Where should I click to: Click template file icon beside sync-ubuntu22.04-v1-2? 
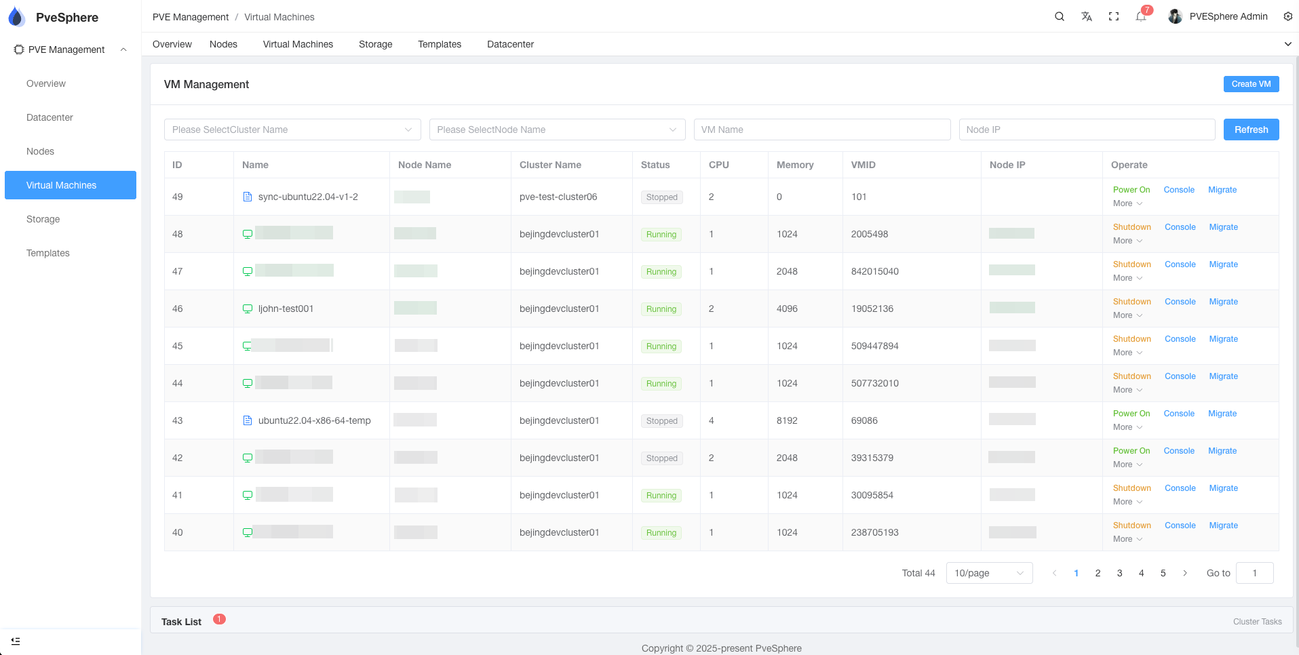point(247,196)
